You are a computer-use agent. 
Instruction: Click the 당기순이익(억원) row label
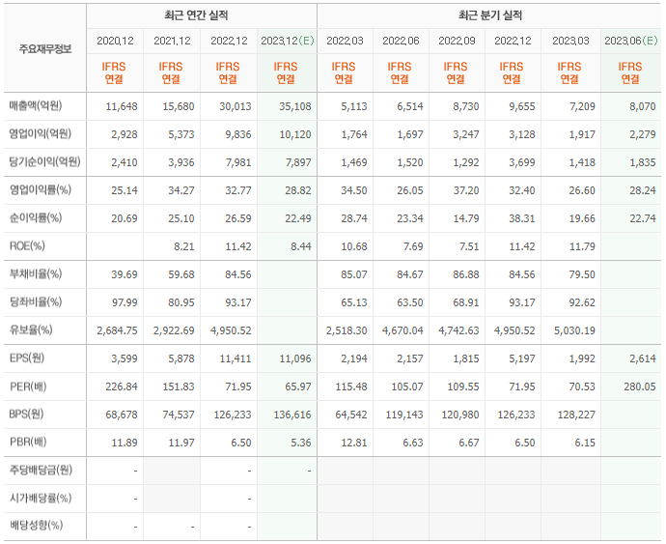tap(45, 161)
